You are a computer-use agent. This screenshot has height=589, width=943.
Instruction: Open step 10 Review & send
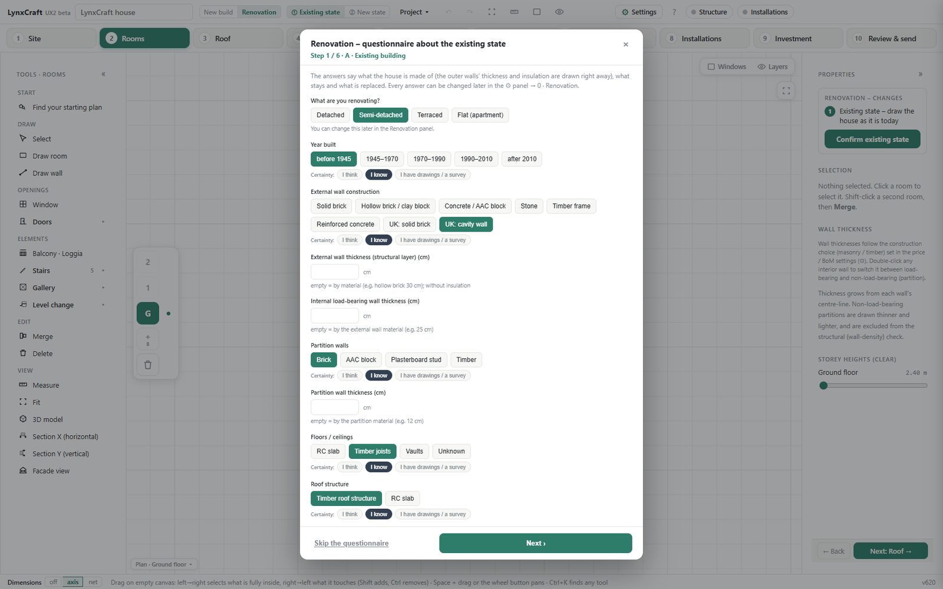click(x=891, y=38)
